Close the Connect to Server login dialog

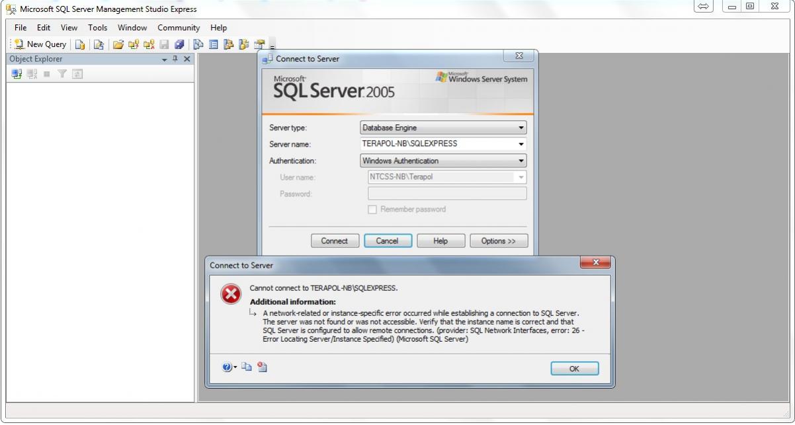[519, 57]
